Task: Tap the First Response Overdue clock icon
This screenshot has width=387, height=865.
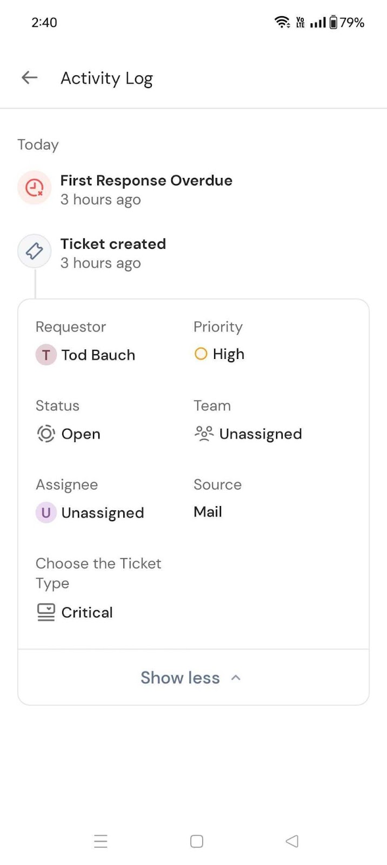Action: pyautogui.click(x=35, y=188)
